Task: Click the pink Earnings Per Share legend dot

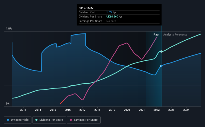Action: [x=71, y=120]
